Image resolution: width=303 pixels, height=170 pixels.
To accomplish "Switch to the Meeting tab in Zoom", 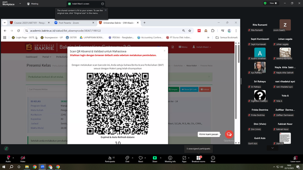I will [x=33, y=4].
